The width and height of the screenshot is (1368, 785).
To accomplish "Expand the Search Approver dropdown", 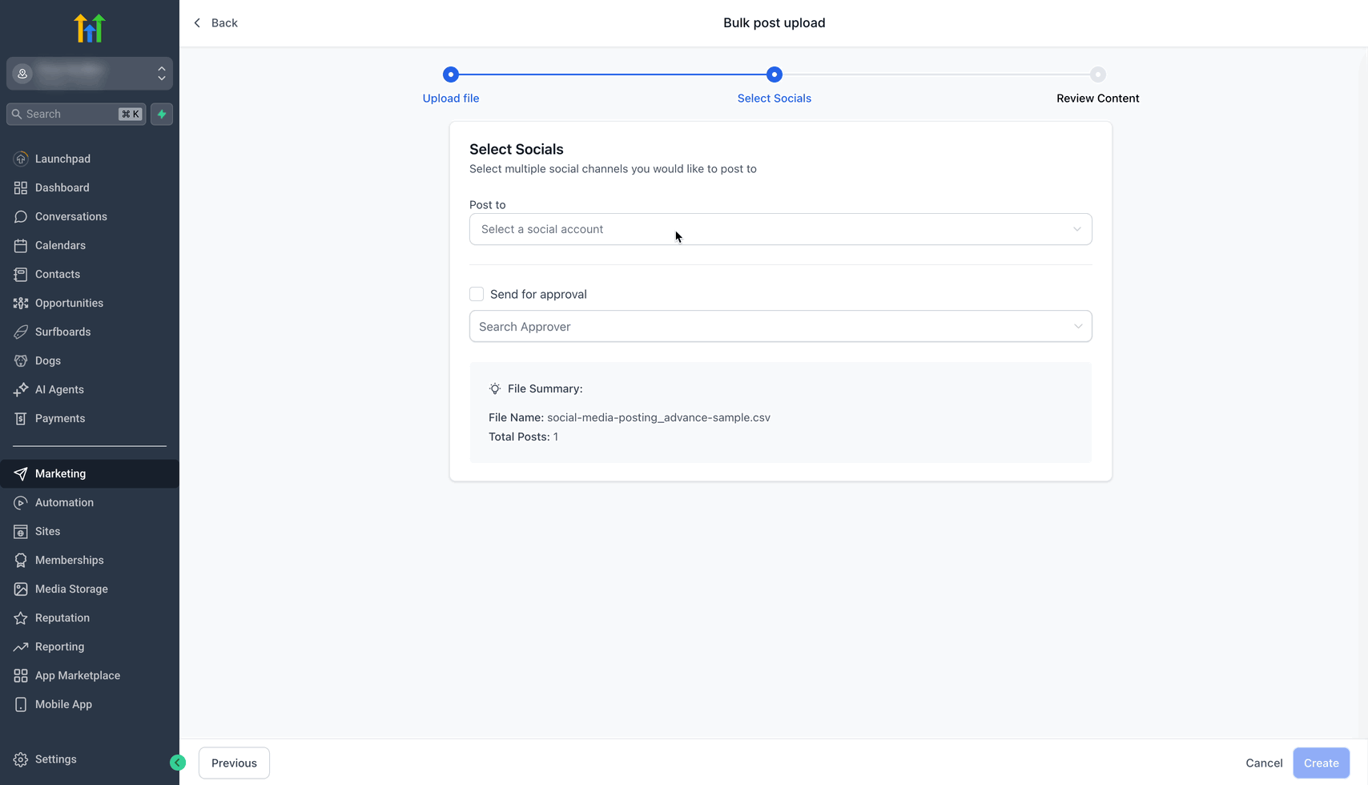I will pos(780,327).
